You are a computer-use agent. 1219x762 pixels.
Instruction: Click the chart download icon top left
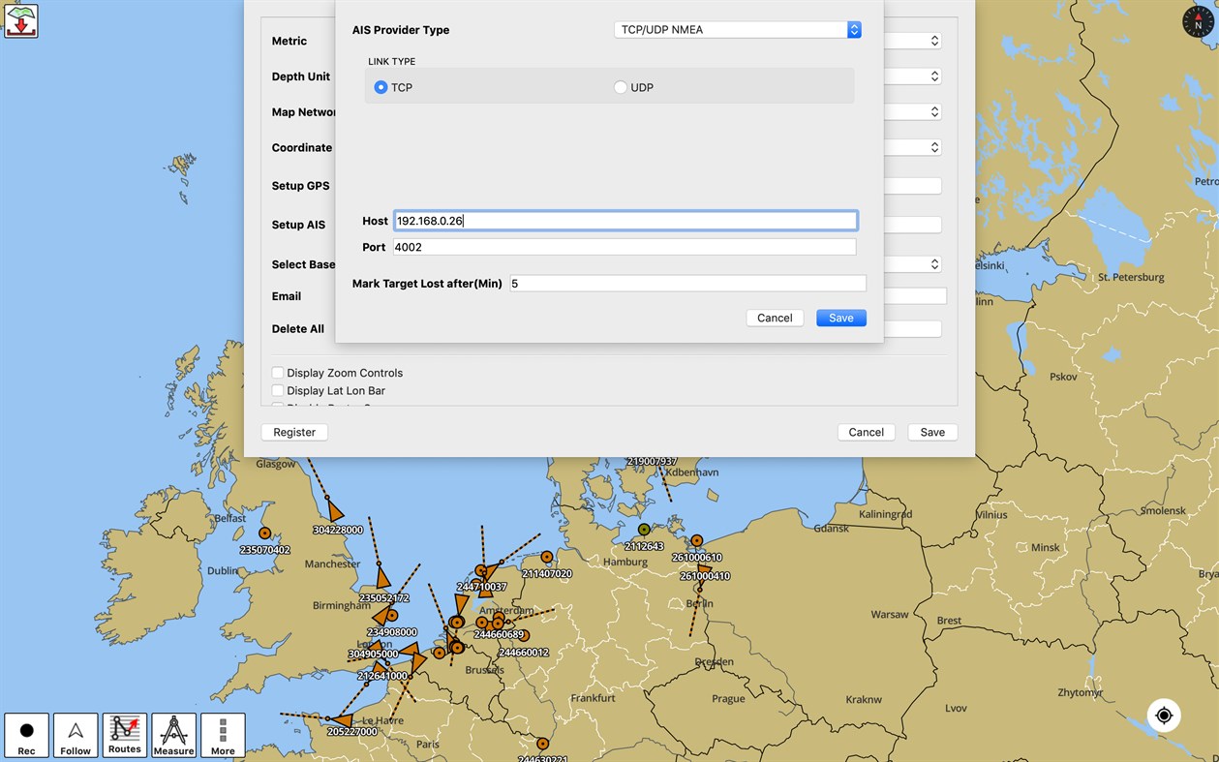[22, 20]
